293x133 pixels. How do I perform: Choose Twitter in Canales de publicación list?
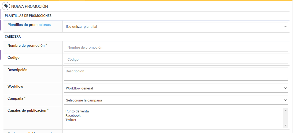coord(71,120)
